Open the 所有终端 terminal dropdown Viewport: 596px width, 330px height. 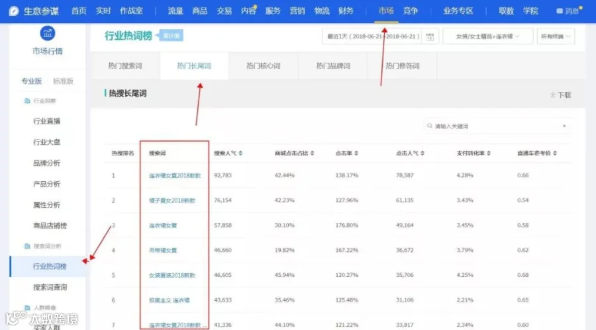[x=556, y=36]
